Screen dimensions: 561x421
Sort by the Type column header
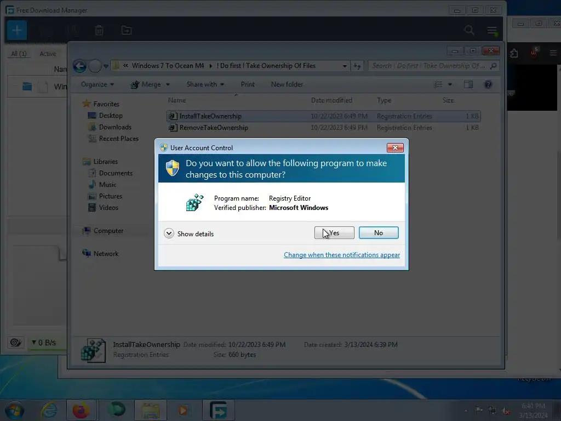point(384,100)
